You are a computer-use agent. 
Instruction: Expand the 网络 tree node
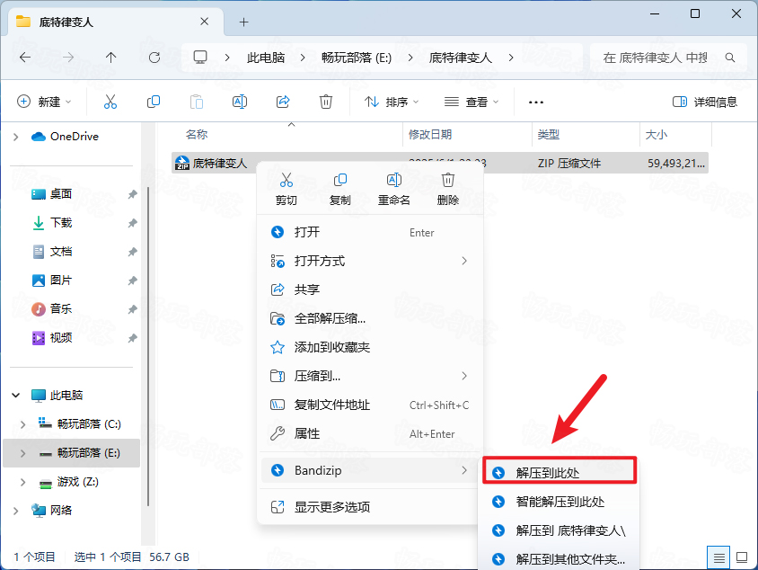(x=15, y=511)
